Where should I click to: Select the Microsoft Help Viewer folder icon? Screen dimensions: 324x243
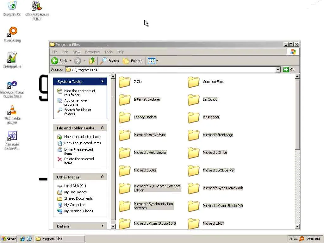click(125, 153)
